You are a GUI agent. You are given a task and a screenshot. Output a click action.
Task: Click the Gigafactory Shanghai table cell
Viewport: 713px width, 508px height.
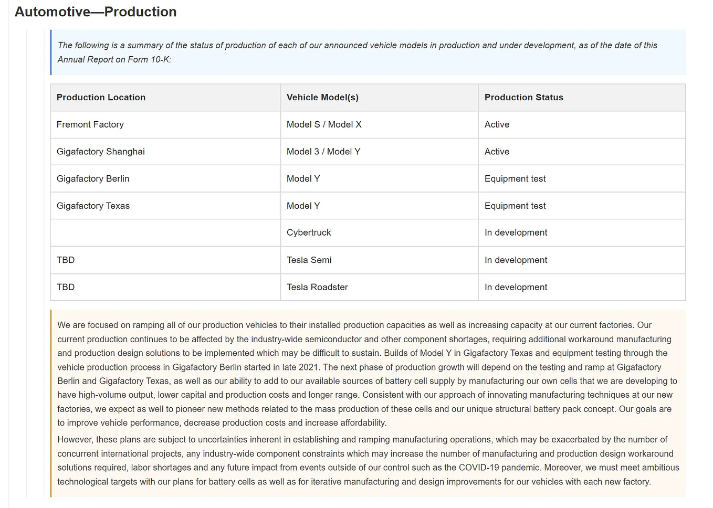pos(100,151)
